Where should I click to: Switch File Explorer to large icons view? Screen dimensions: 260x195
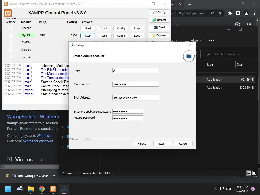point(254,173)
